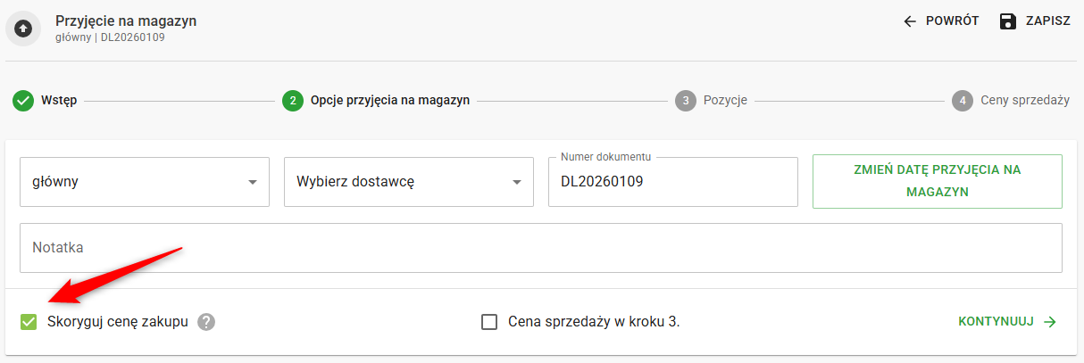Click the ZAPISZ button label
The height and width of the screenshot is (363, 1084).
click(x=1047, y=21)
